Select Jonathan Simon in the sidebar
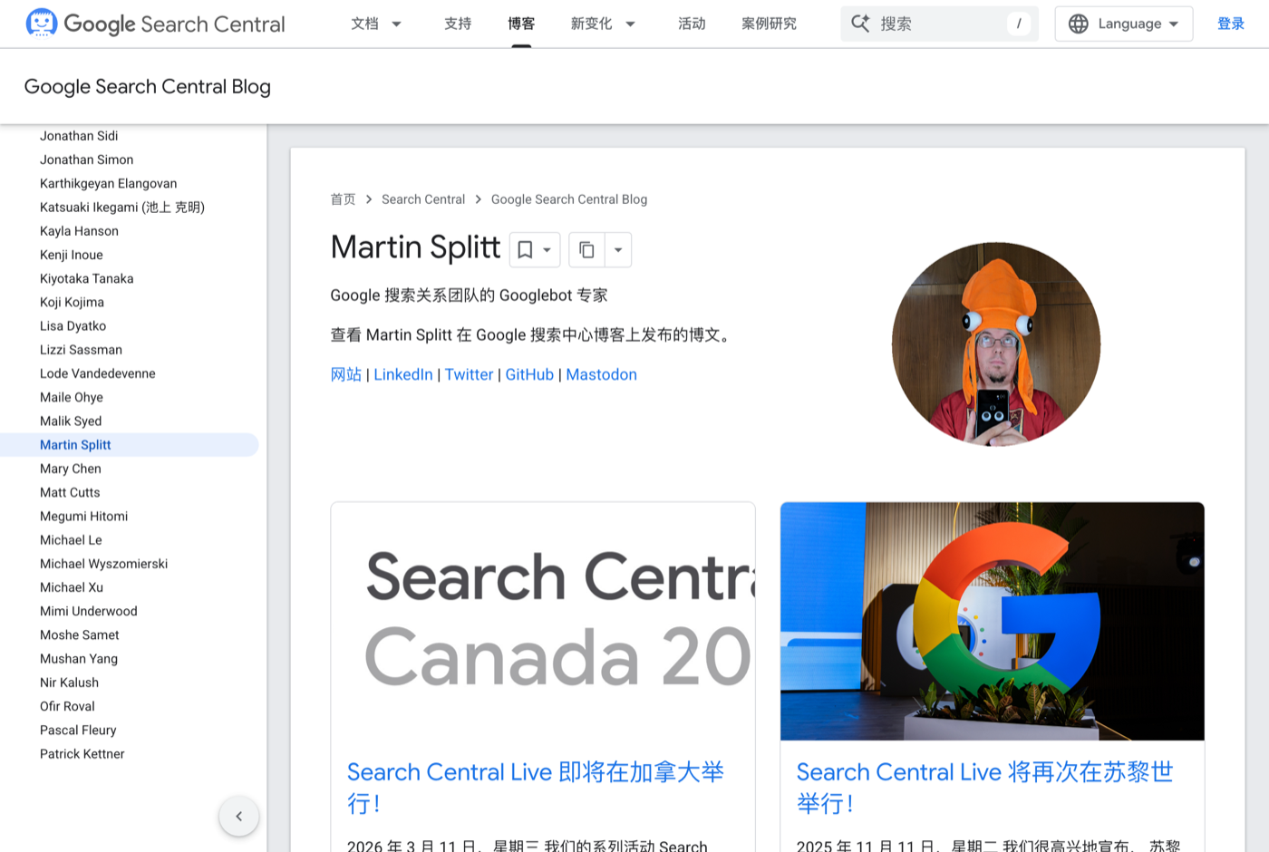This screenshot has height=852, width=1269. pyautogui.click(x=87, y=160)
